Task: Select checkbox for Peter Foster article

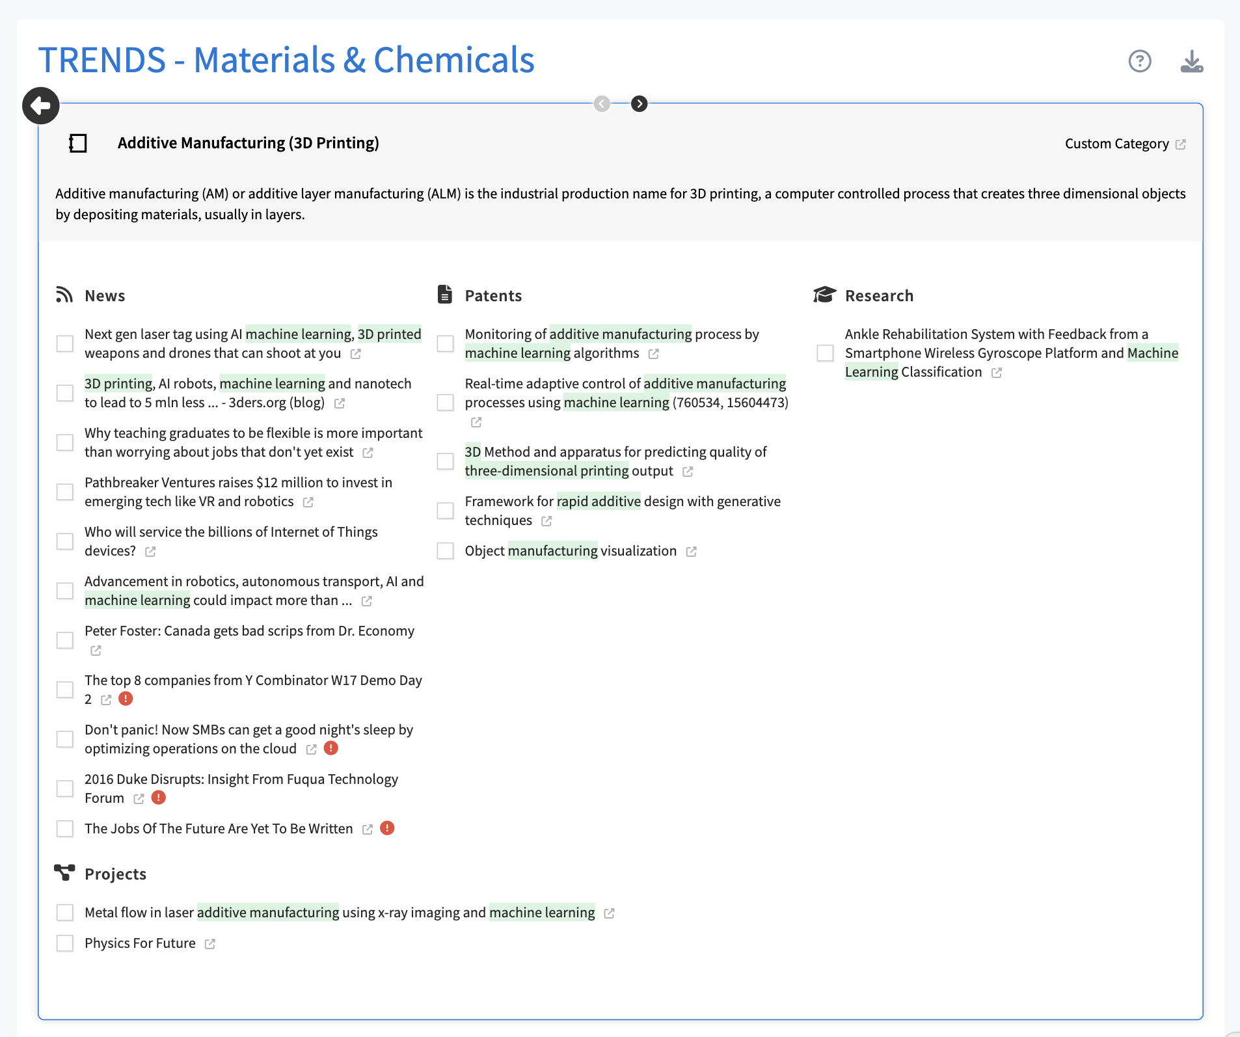Action: pyautogui.click(x=65, y=640)
